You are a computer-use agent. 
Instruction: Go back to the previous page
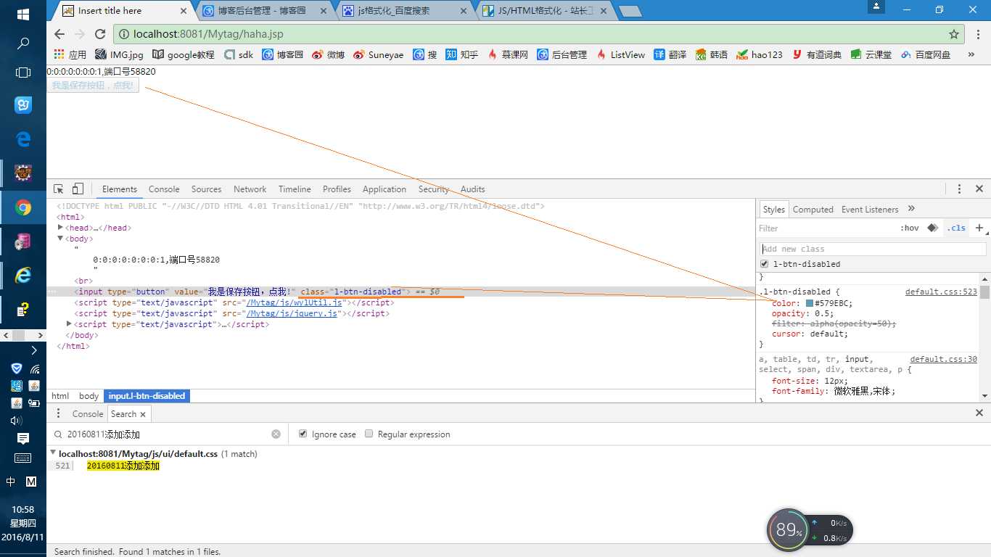point(59,34)
